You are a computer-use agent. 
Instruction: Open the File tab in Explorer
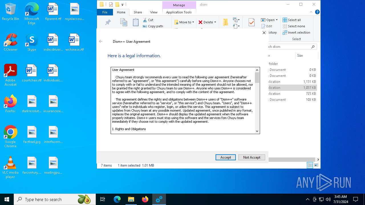105,12
